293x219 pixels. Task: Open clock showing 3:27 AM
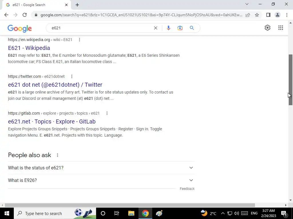pyautogui.click(x=268, y=213)
